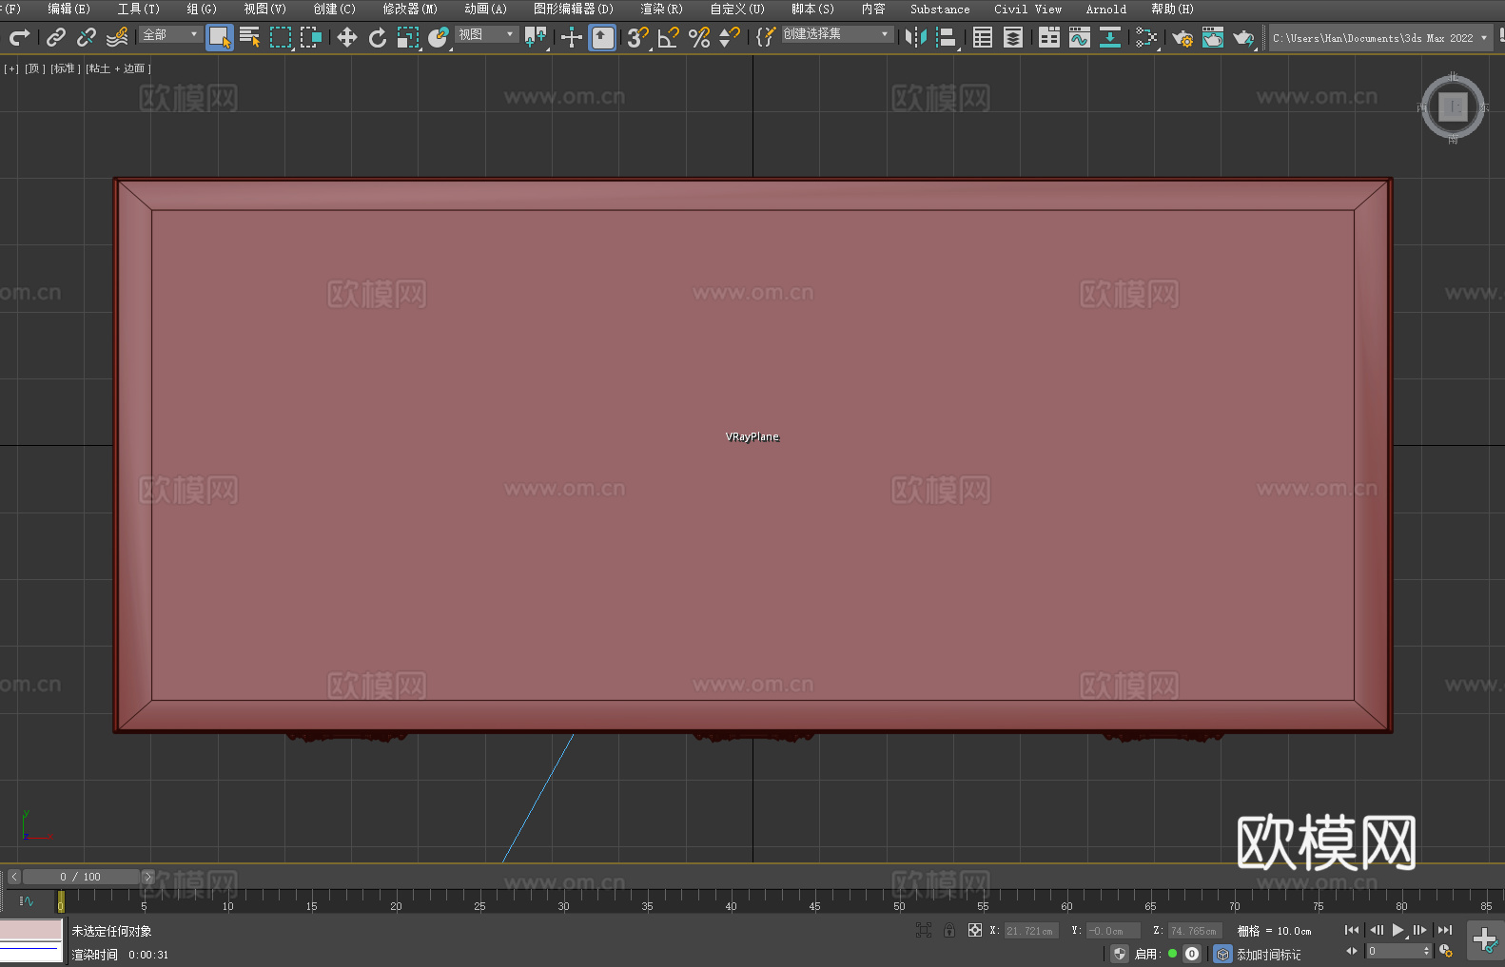The height and width of the screenshot is (967, 1505).
Task: Open the Arnold menu
Action: click(x=1106, y=9)
